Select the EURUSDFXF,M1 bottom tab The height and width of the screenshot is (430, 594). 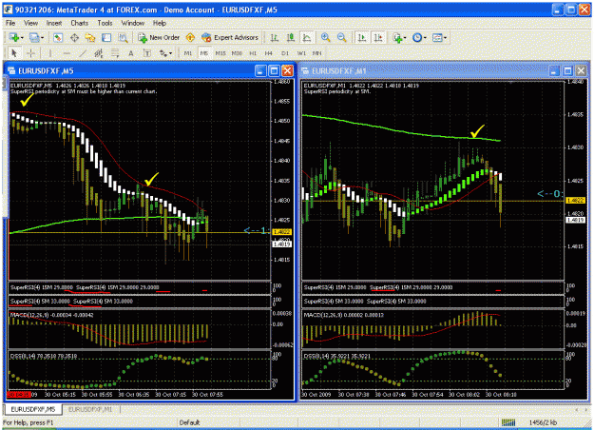[90, 409]
